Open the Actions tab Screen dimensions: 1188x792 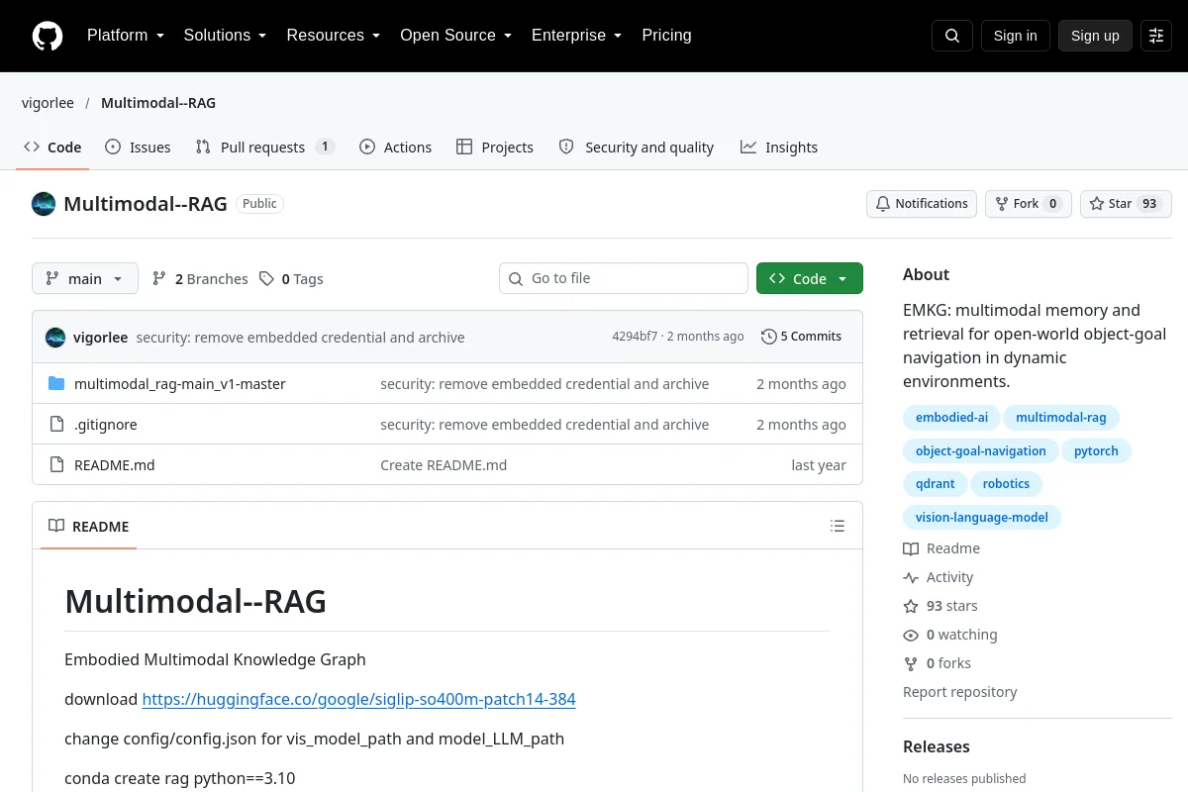(x=395, y=148)
